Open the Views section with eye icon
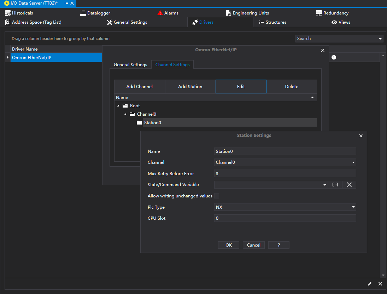387x294 pixels. [x=341, y=22]
